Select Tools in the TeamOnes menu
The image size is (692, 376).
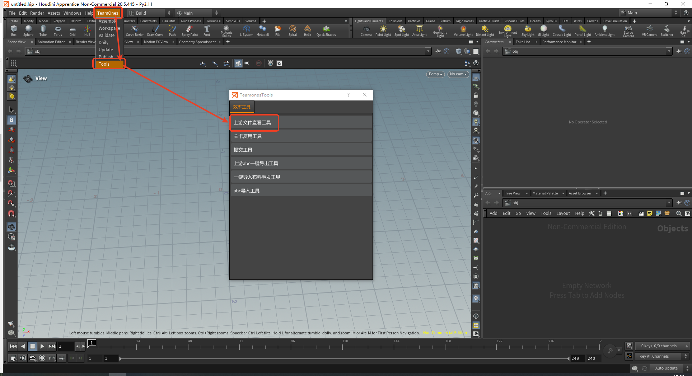pyautogui.click(x=104, y=64)
